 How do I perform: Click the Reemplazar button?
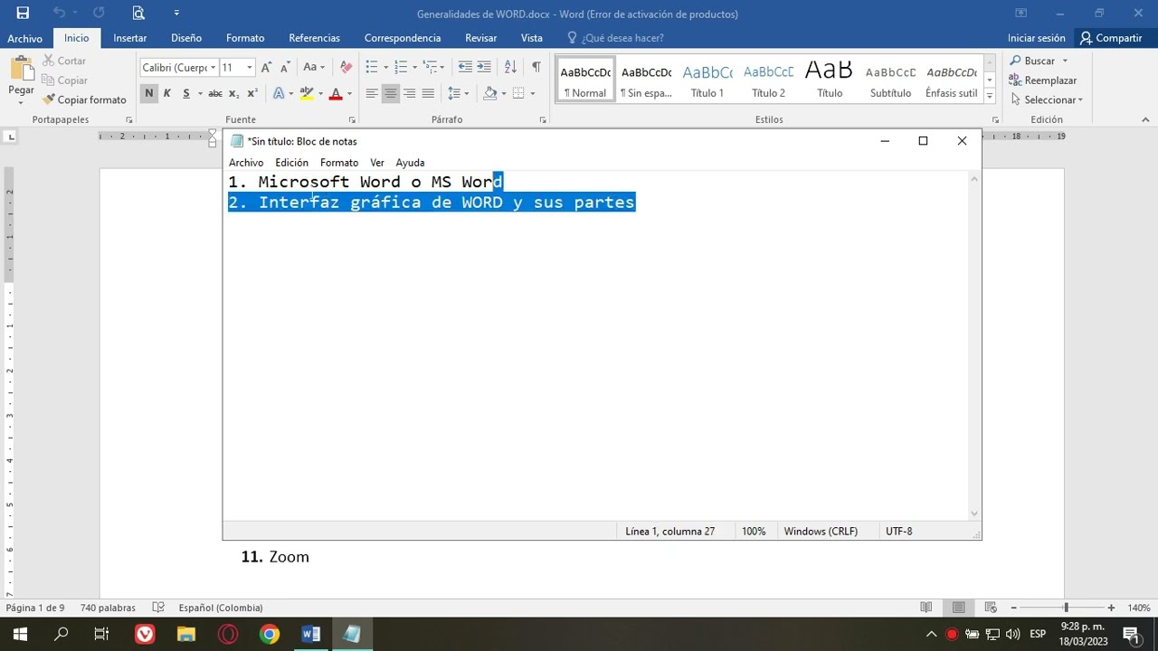click(x=1043, y=80)
